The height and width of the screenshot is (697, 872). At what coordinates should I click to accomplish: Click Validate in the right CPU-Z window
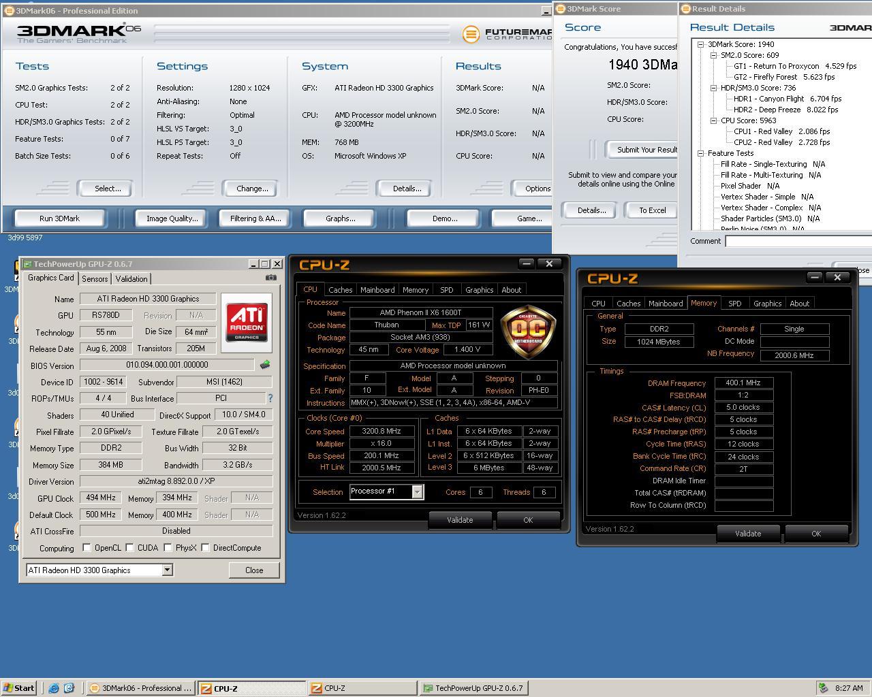pyautogui.click(x=748, y=534)
